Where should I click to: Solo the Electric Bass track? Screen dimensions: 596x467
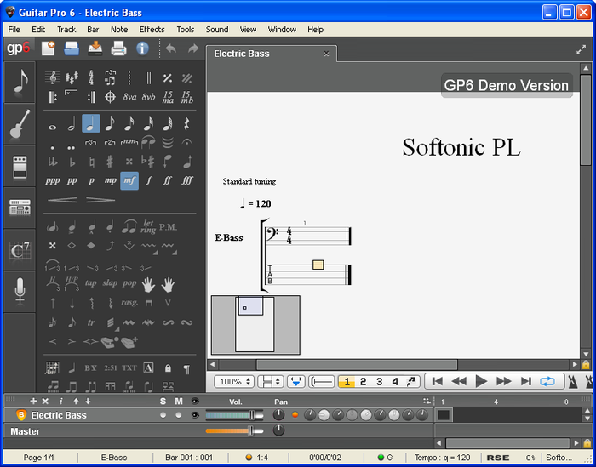click(163, 415)
